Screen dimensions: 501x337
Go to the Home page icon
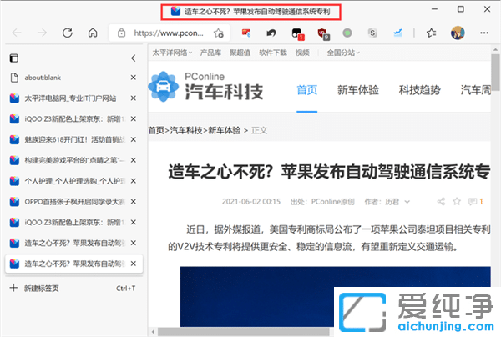93,33
